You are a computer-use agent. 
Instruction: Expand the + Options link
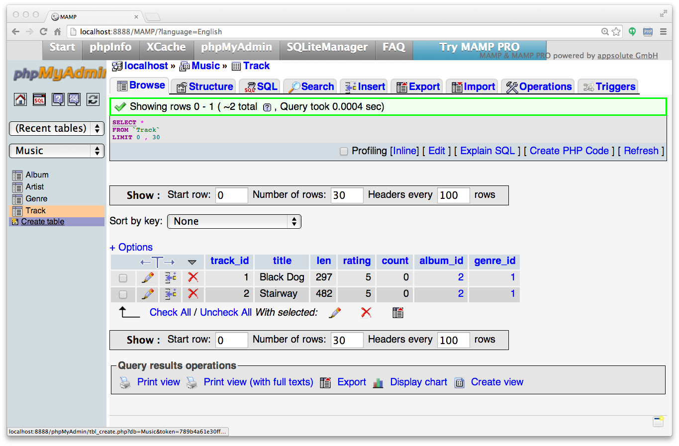click(131, 247)
